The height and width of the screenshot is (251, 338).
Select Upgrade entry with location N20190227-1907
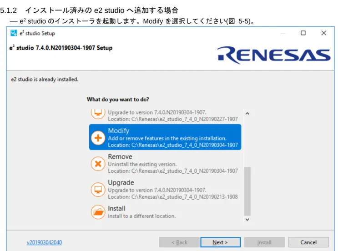165,115
